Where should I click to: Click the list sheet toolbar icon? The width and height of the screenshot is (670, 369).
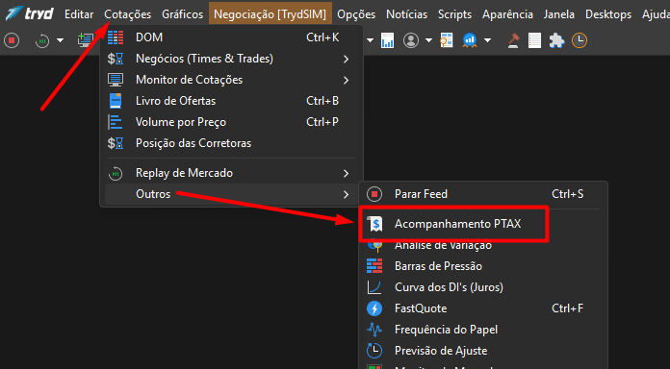tap(534, 40)
